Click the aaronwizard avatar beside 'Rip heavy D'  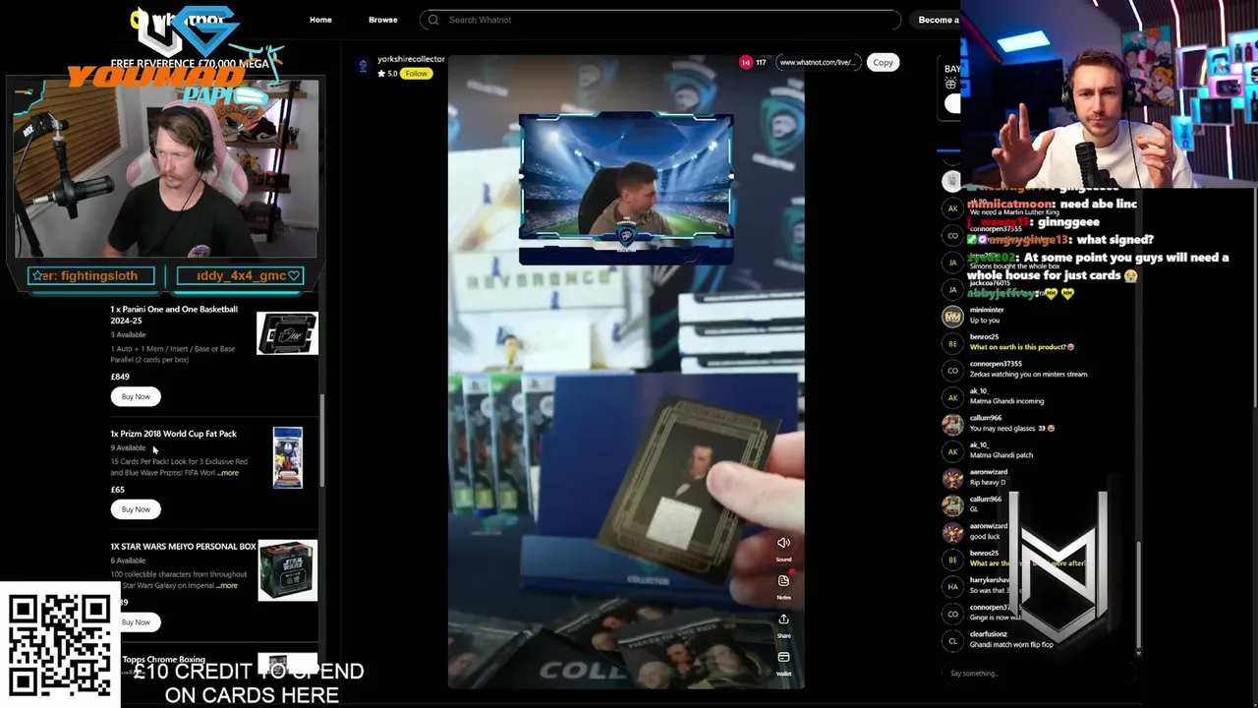951,478
